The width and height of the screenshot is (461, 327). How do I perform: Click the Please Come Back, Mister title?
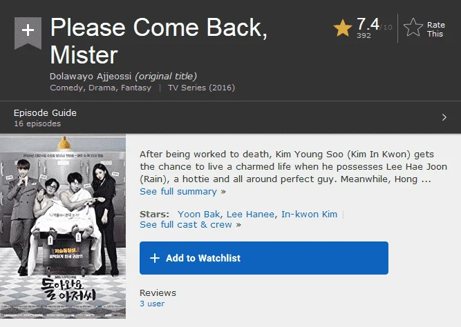(x=159, y=41)
